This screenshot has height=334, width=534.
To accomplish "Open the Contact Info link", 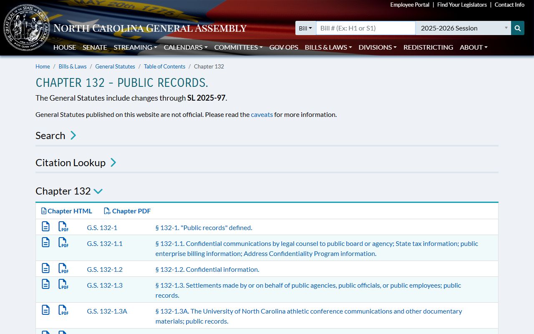I will click(509, 5).
